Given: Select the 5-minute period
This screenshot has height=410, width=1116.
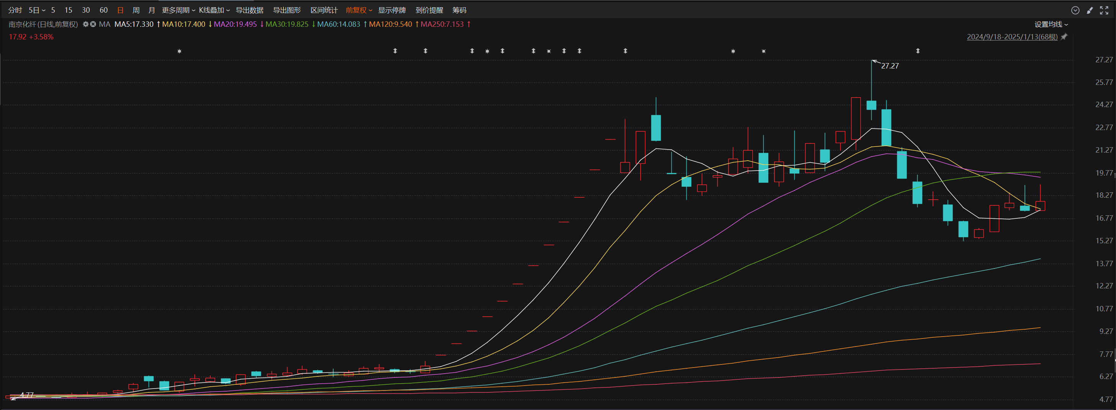Looking at the screenshot, I should click(53, 10).
